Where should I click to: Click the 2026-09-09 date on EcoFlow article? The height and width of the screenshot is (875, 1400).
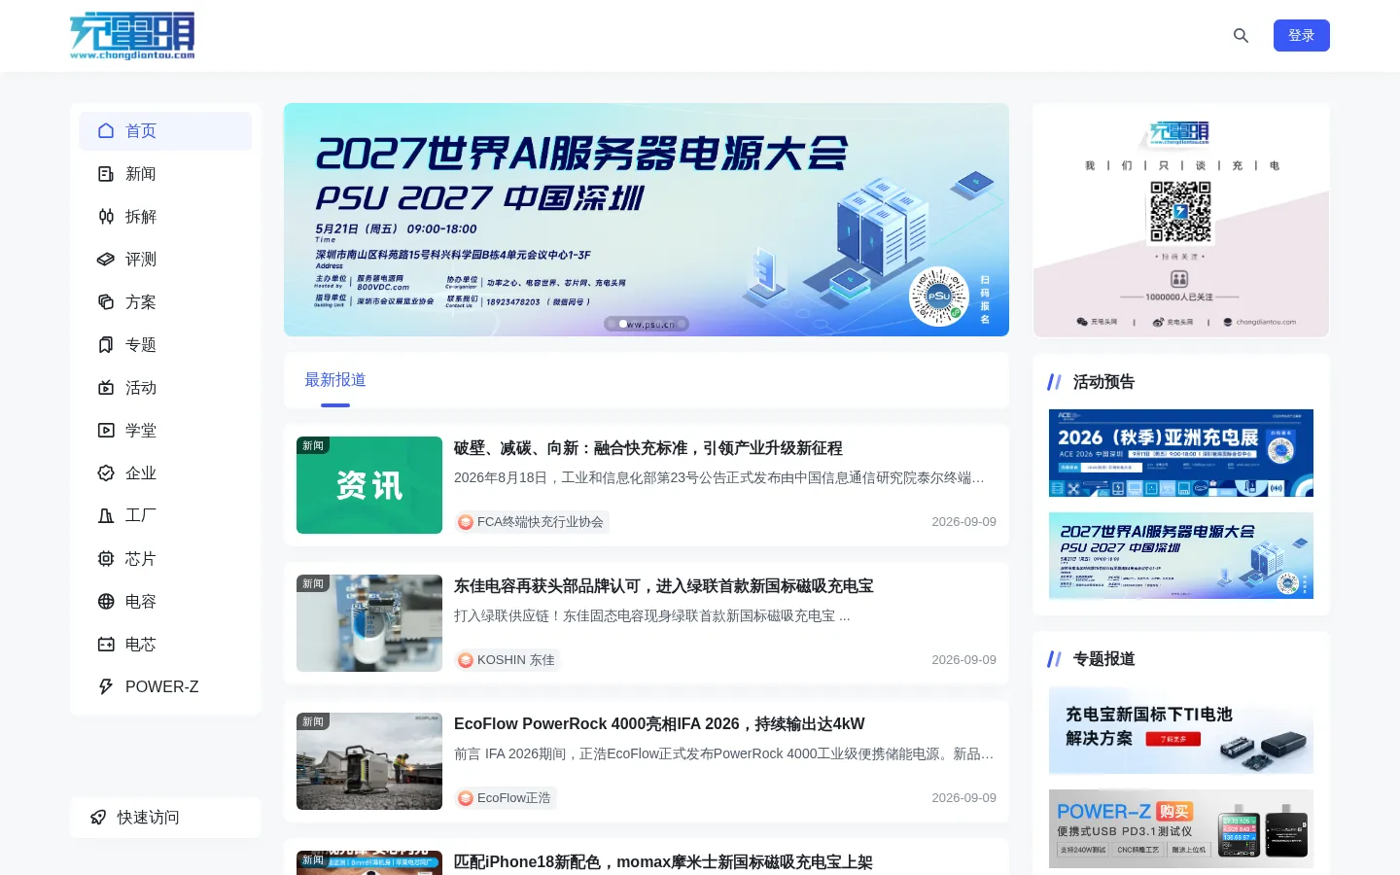(963, 798)
